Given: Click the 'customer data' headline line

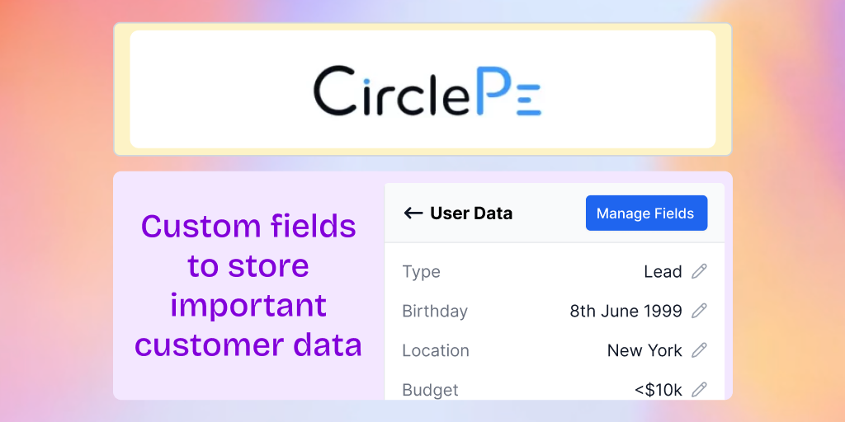Looking at the screenshot, I should pos(248,345).
